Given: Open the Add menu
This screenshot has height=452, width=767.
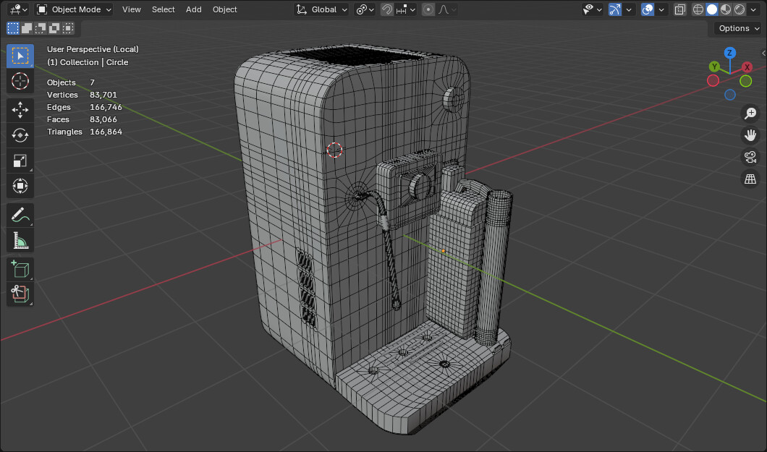Looking at the screenshot, I should tap(193, 9).
